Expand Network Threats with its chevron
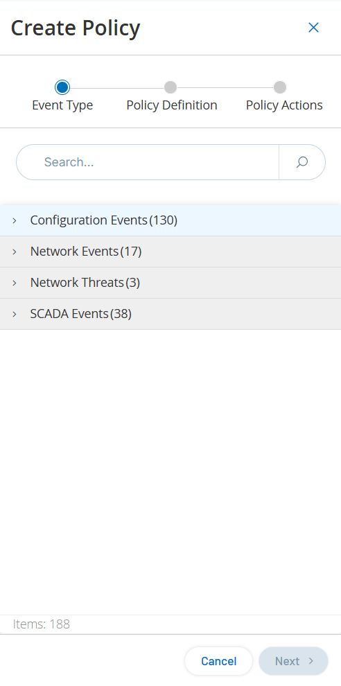The height and width of the screenshot is (686, 341). pyautogui.click(x=15, y=283)
